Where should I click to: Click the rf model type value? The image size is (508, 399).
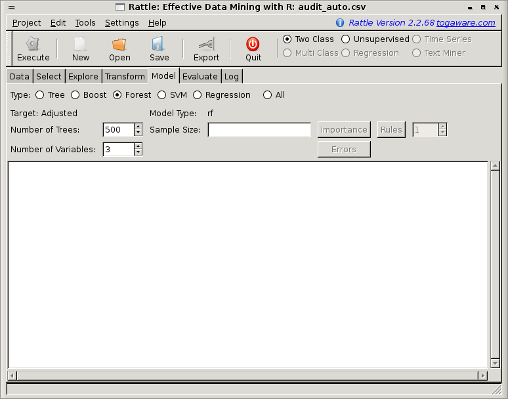coord(210,113)
